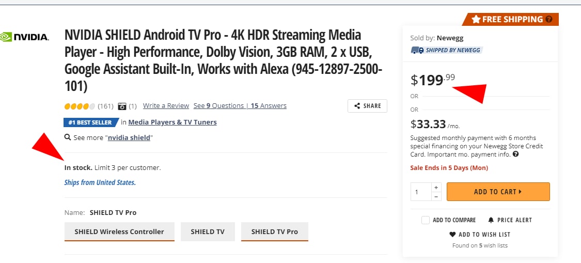Screen dimensions: 581x263
Task: Open Write a Review link
Action: 166,106
